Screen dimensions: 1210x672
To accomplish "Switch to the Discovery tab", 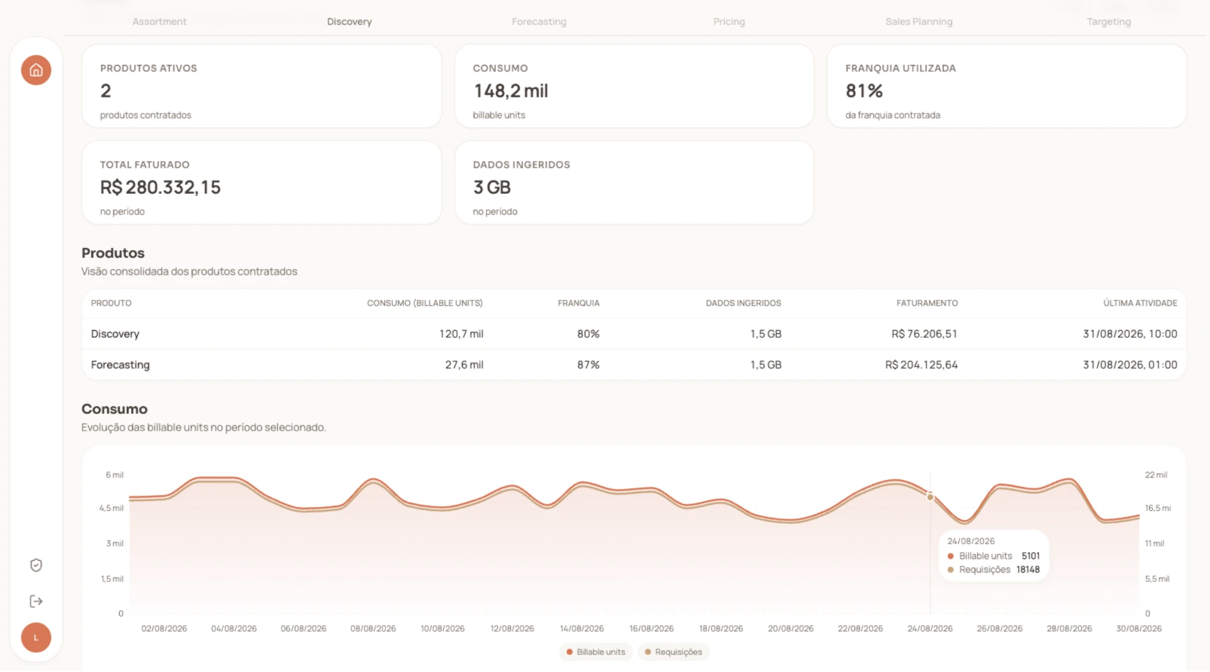I will click(x=349, y=21).
